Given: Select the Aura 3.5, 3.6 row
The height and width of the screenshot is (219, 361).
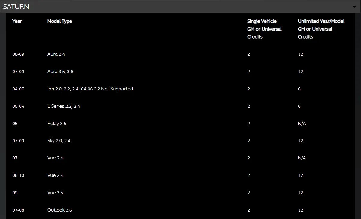Looking at the screenshot, I should (x=60, y=72).
